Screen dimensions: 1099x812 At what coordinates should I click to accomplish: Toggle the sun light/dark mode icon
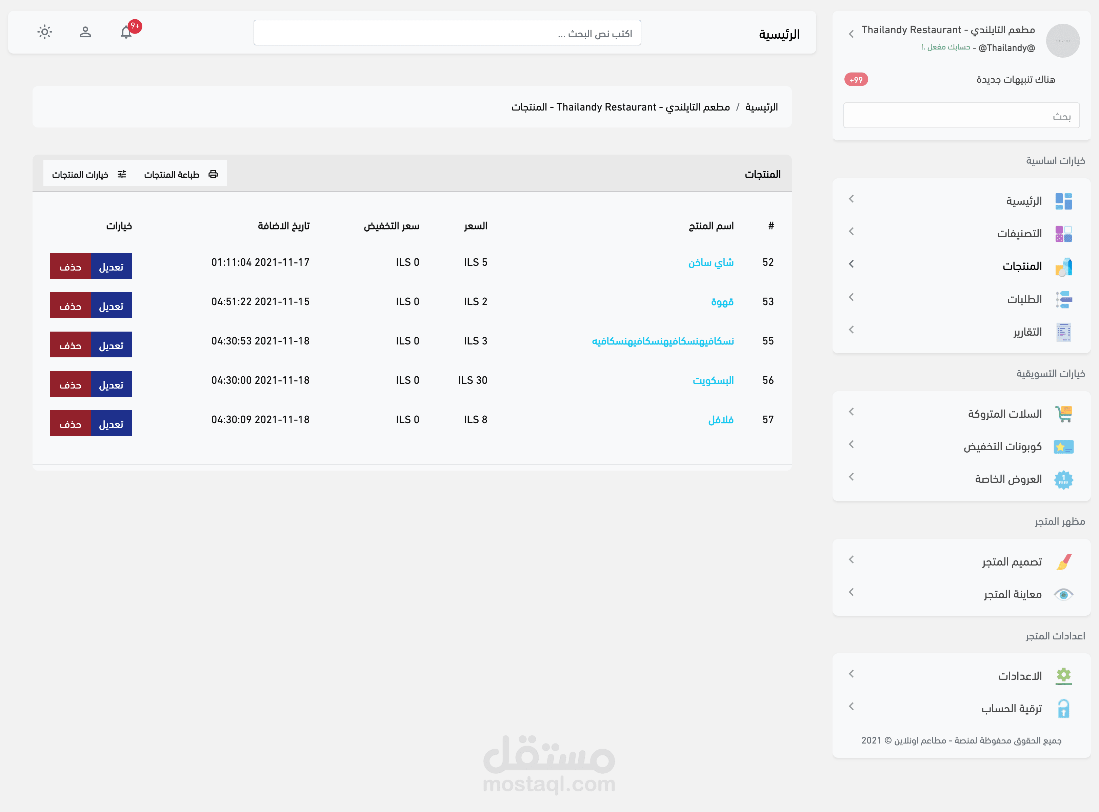[45, 33]
